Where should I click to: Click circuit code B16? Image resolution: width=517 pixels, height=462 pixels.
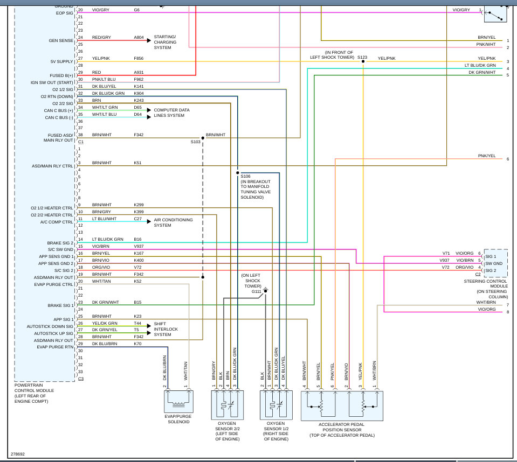[x=137, y=239]
